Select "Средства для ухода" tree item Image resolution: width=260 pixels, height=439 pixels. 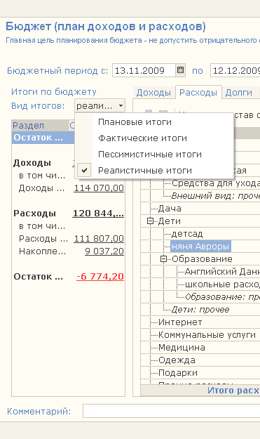216,183
